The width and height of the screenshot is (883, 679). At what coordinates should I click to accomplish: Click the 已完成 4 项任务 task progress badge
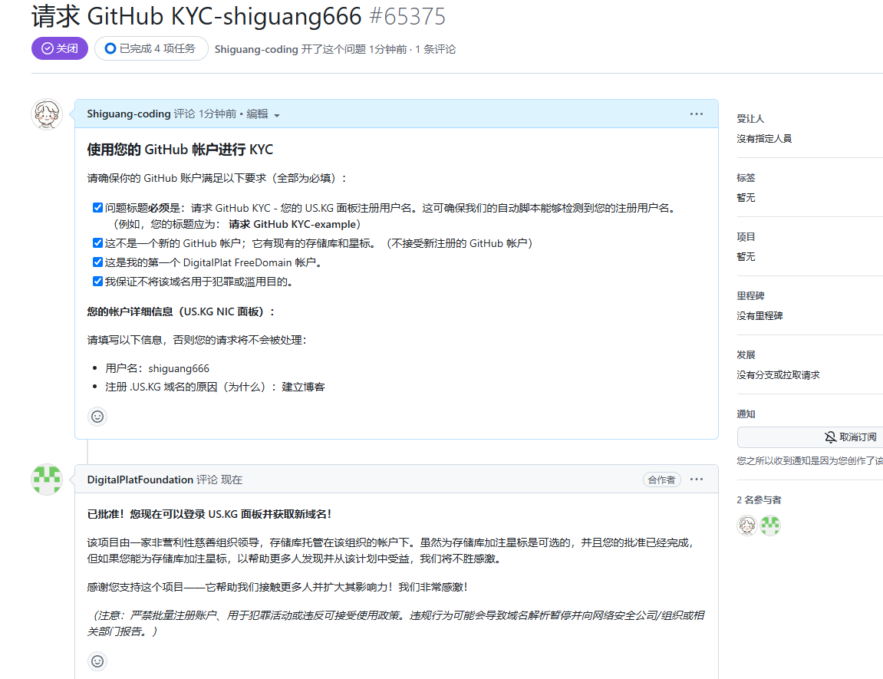click(x=151, y=48)
